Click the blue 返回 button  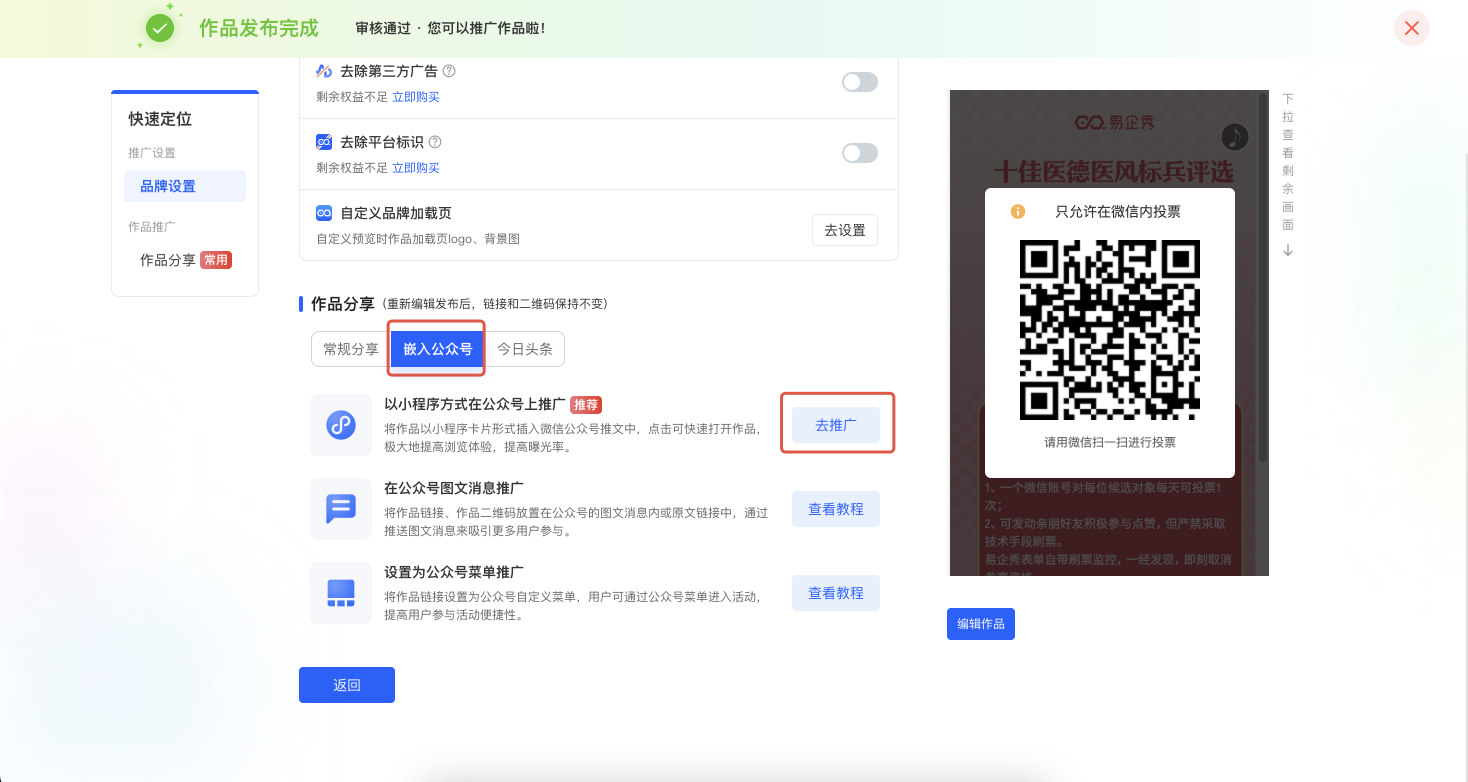pyautogui.click(x=346, y=684)
